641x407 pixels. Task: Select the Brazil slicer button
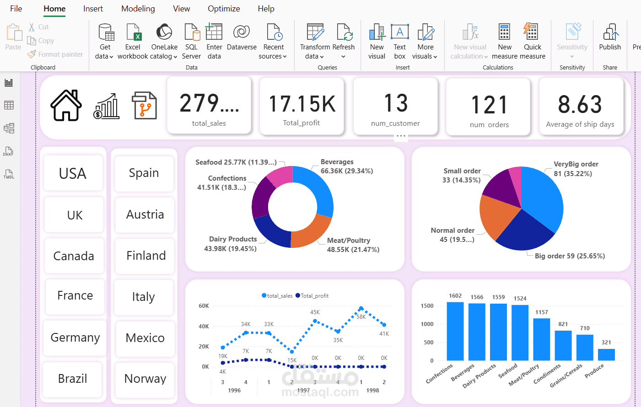[x=72, y=379]
